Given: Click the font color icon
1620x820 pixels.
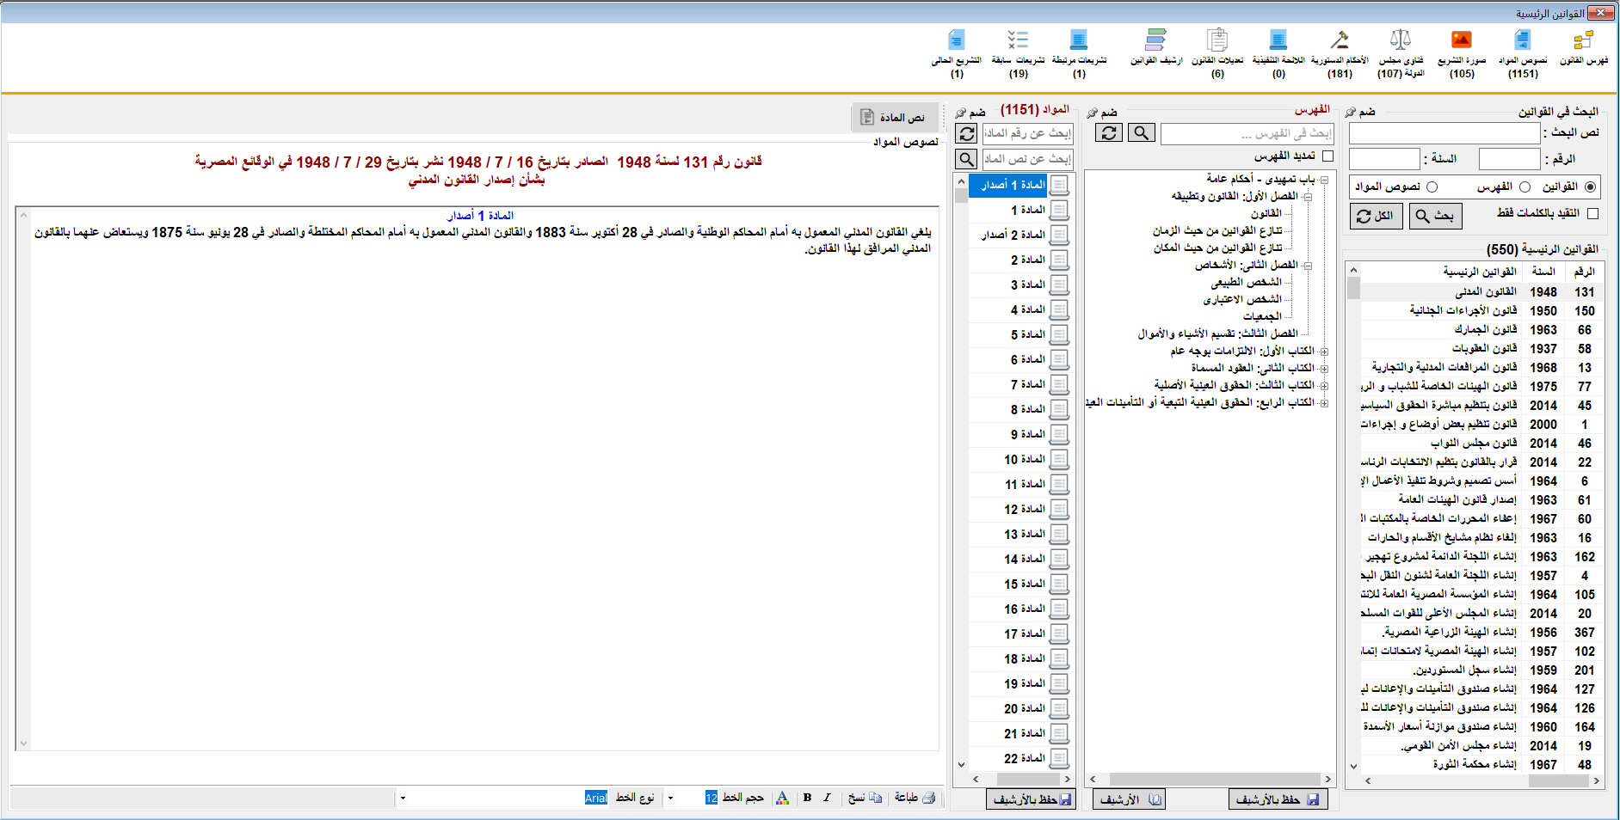Looking at the screenshot, I should click(782, 798).
